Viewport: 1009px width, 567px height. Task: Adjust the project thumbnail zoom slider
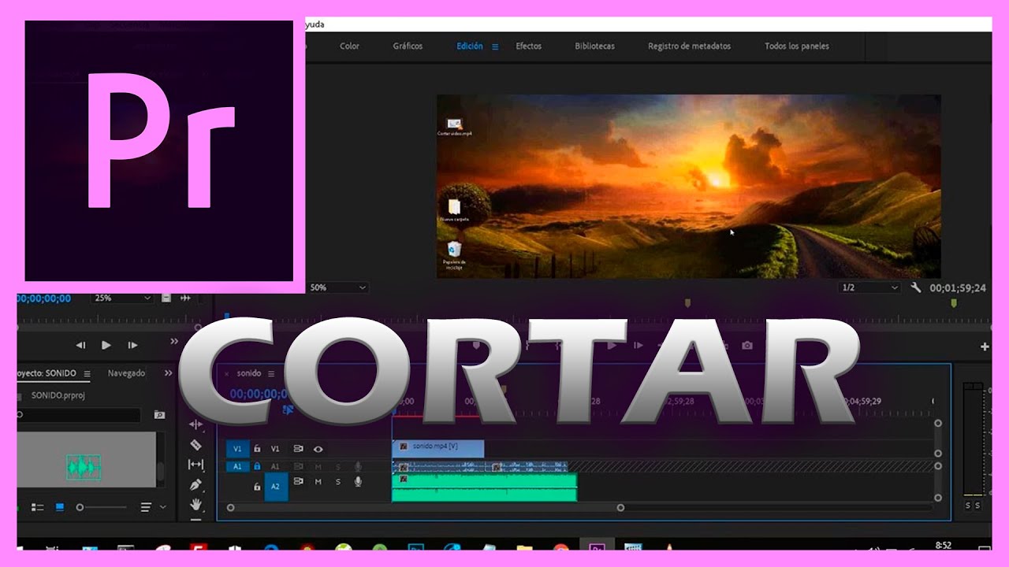click(101, 508)
